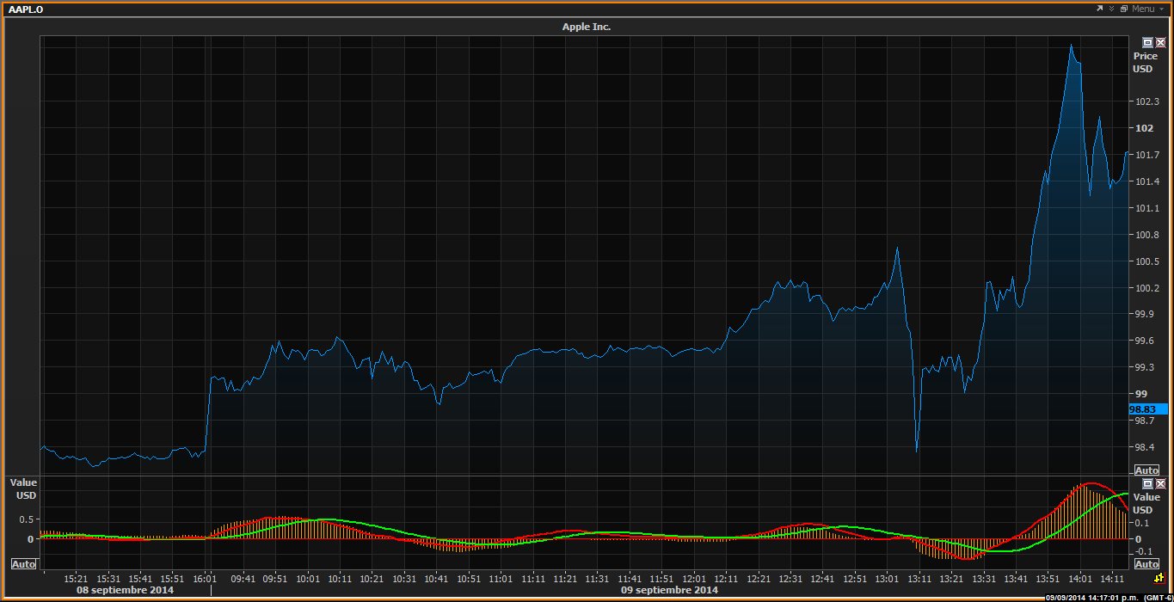This screenshot has width=1174, height=602.
Task: Open the Menu dropdown
Action: [x=1148, y=9]
